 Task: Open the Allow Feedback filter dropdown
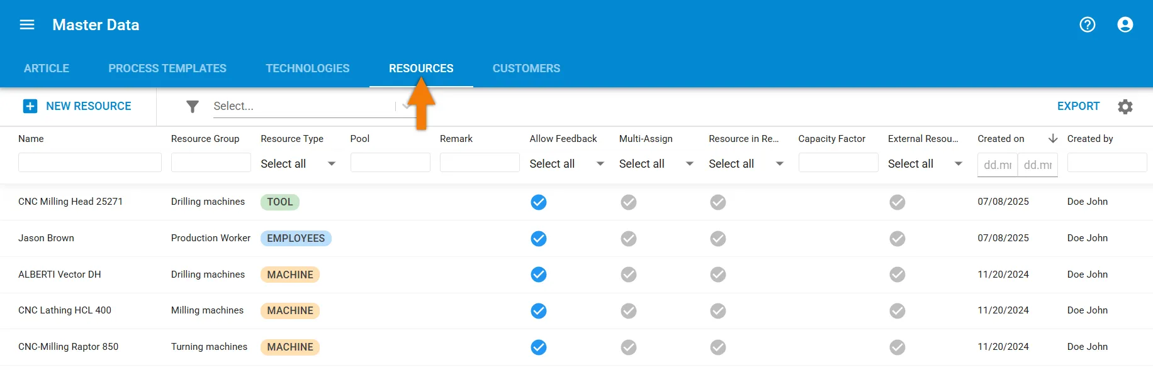(x=568, y=164)
